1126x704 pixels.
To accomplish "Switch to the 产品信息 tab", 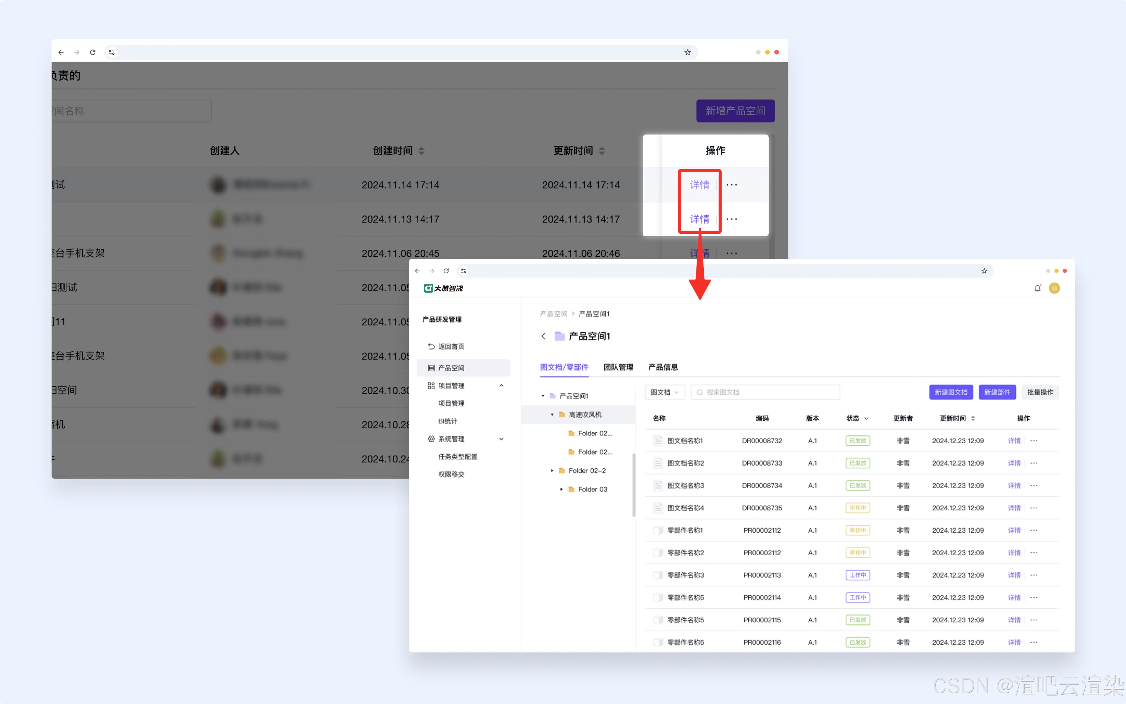I will tap(663, 367).
